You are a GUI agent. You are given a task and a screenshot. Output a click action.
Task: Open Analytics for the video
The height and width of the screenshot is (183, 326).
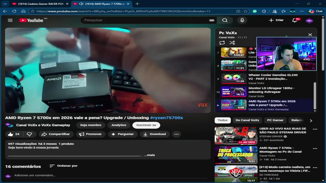(119, 125)
